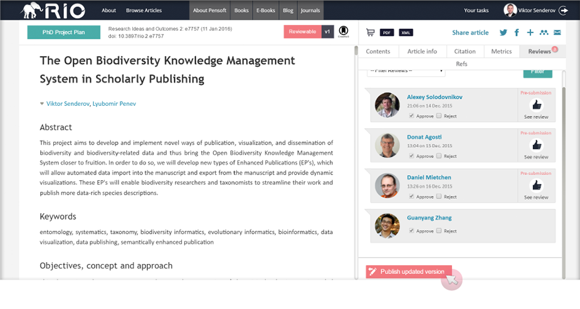
Task: Toggle Reject checkbox for Donat Agosti
Action: click(x=439, y=156)
